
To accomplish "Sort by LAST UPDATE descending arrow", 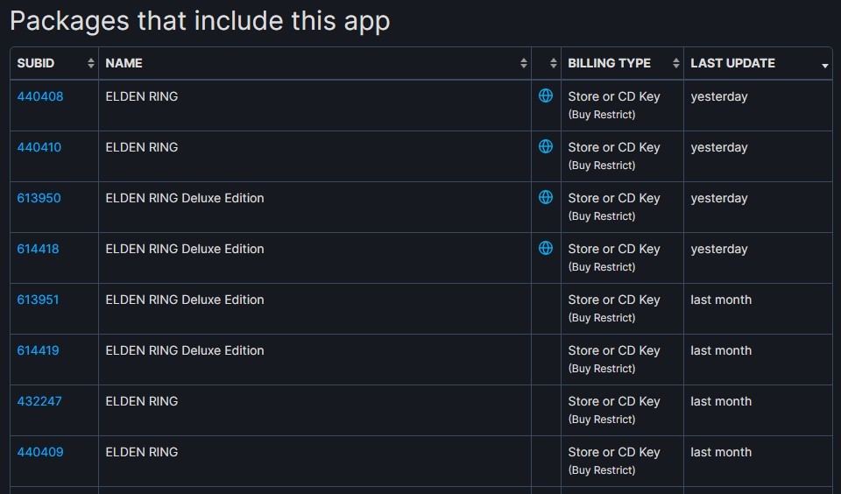I will tap(825, 66).
